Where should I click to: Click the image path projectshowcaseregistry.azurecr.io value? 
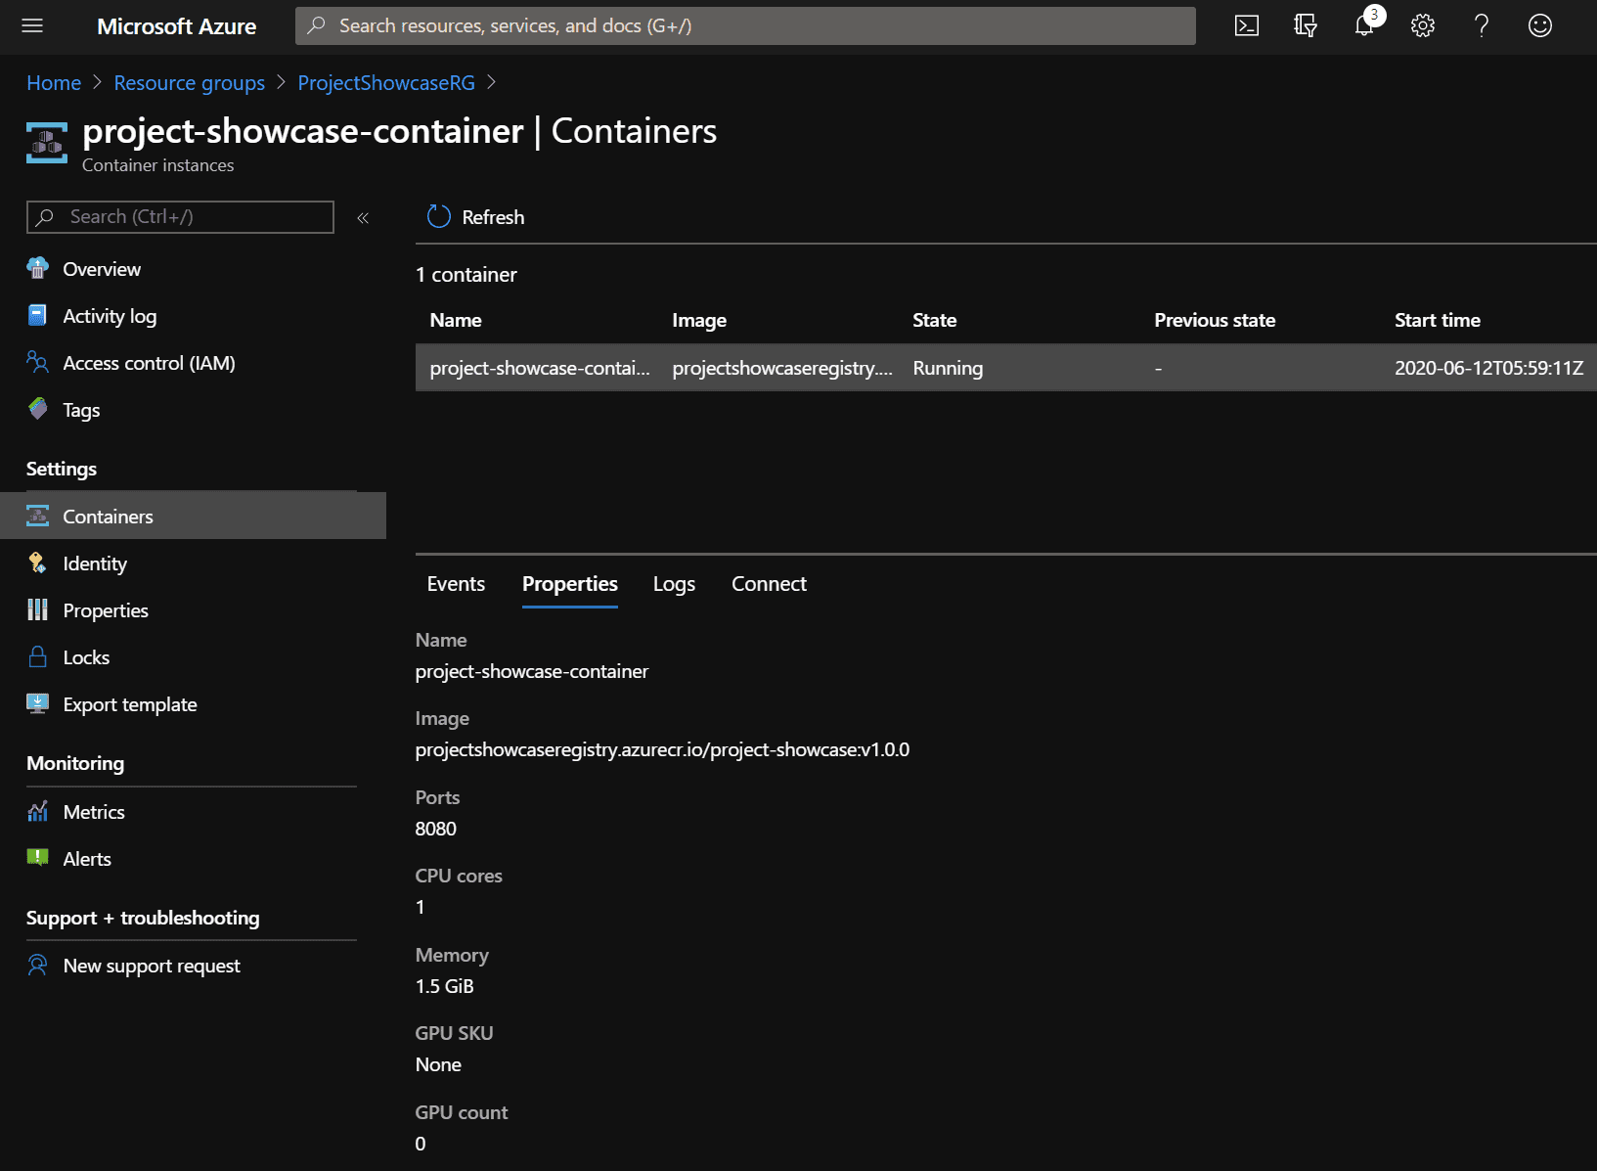(x=662, y=749)
